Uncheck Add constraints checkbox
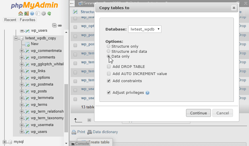The image size is (249, 146). [109, 81]
